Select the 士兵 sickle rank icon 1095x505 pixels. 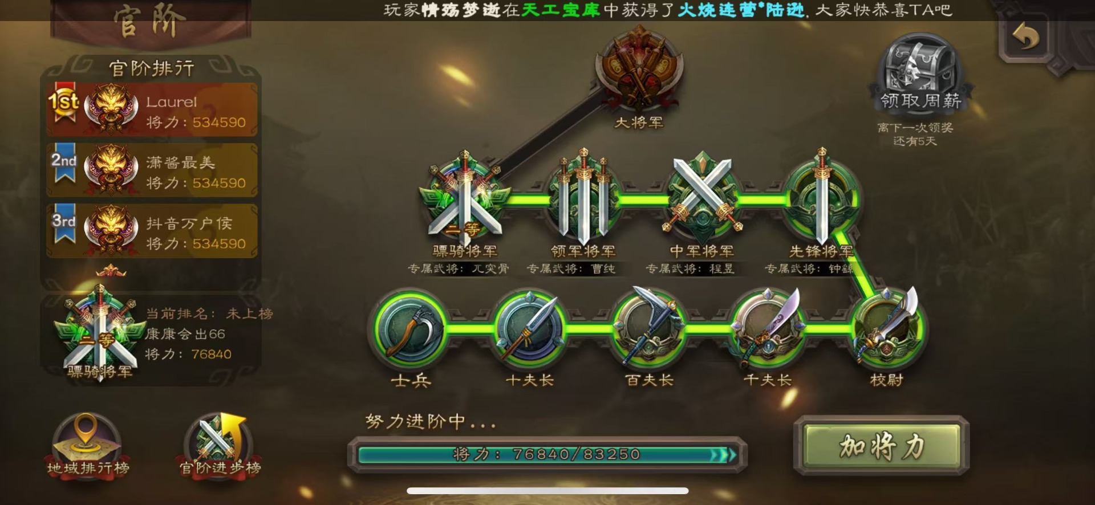click(x=411, y=329)
